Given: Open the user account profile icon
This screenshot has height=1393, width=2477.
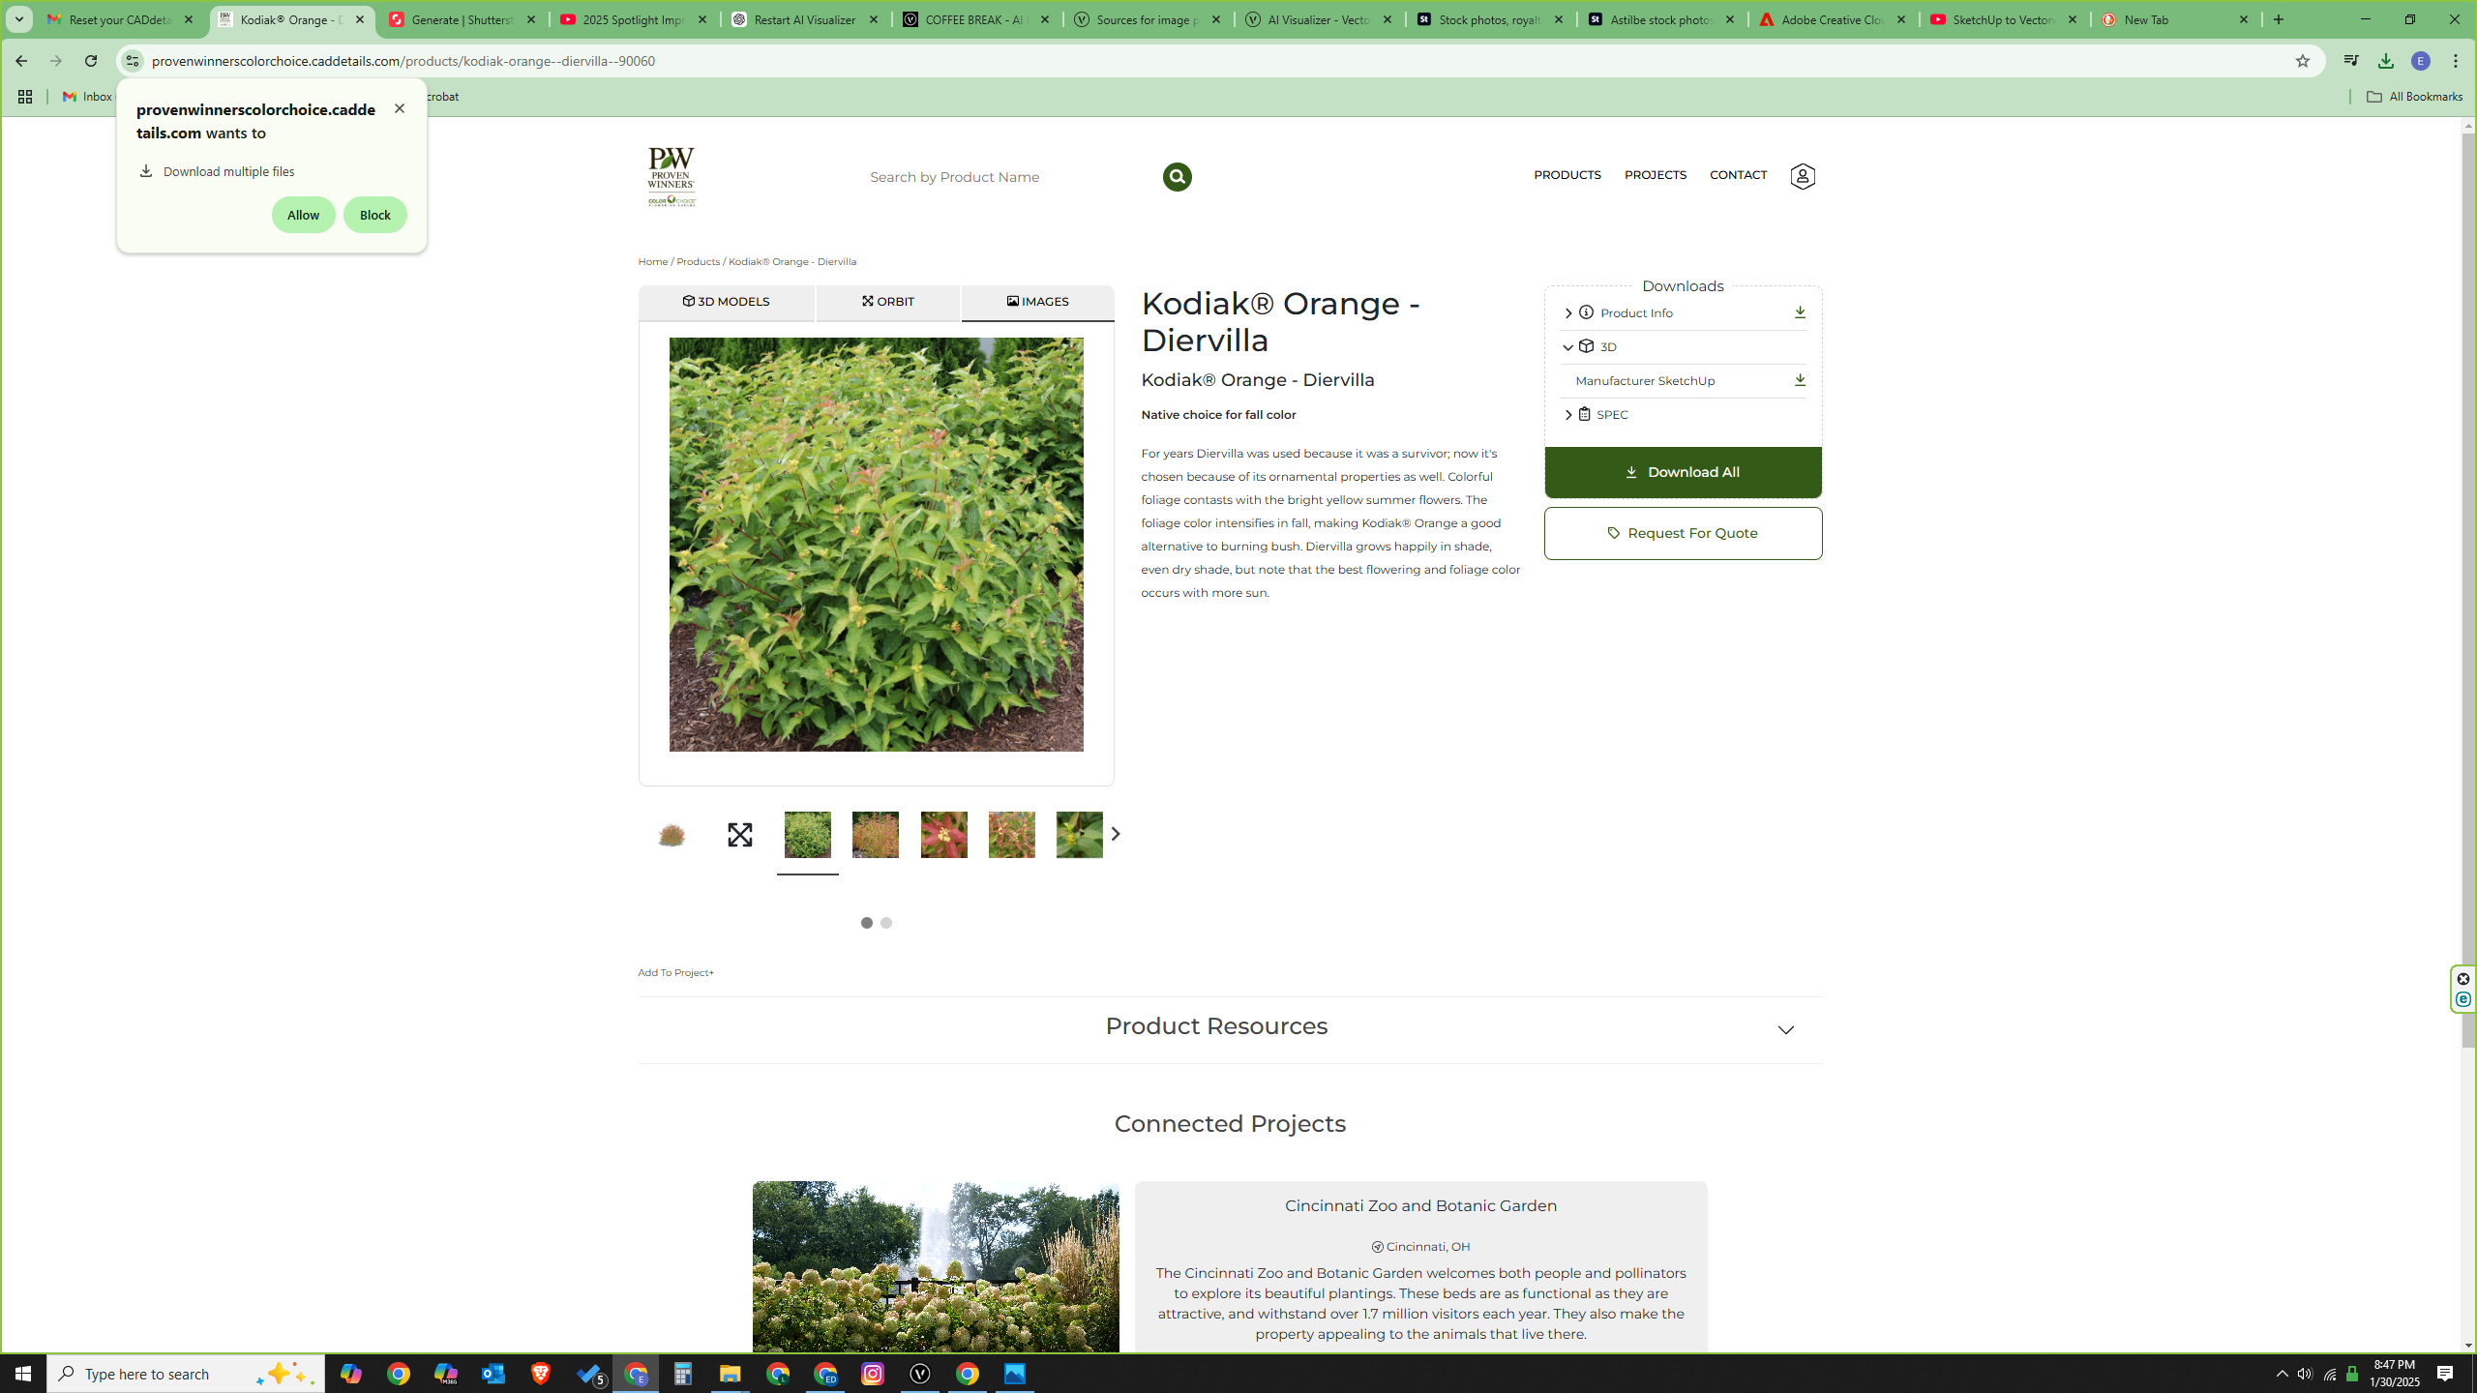Looking at the screenshot, I should point(1802,176).
